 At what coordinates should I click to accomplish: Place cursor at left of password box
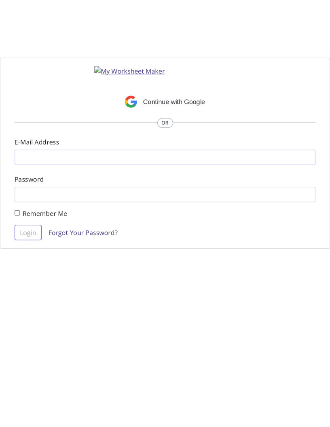tap(19, 194)
